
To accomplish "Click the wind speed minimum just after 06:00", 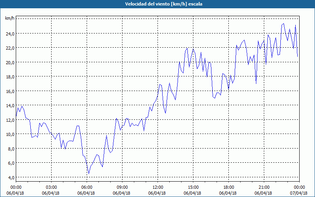I will click(x=89, y=174).
